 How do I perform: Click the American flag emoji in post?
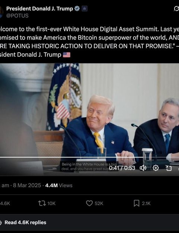(x=67, y=55)
